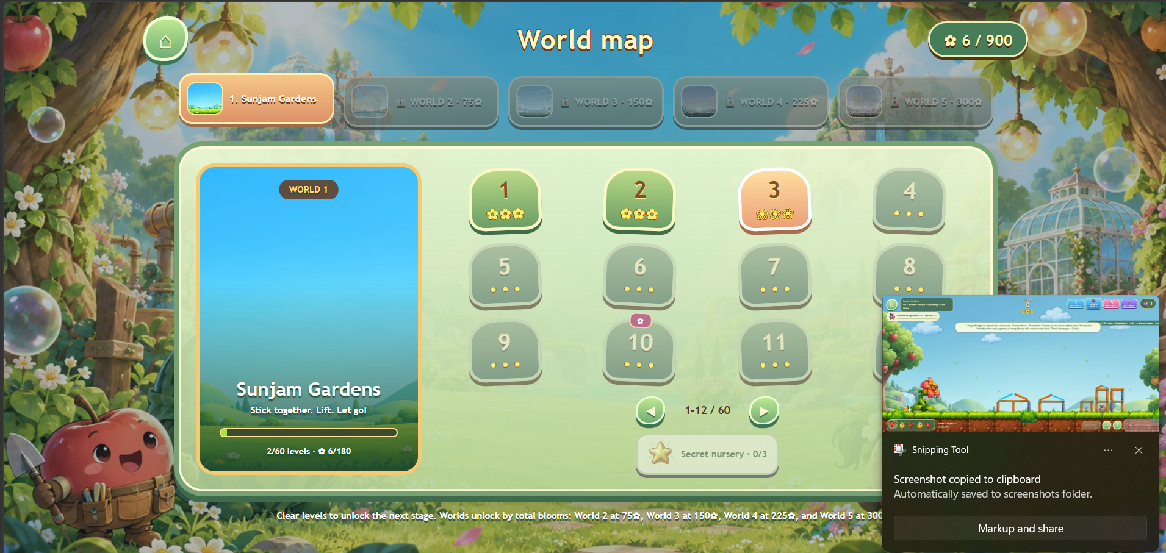Screen dimensions: 1166x553
Task: Switch to Sunjam Gardens world tab
Action: 256,99
